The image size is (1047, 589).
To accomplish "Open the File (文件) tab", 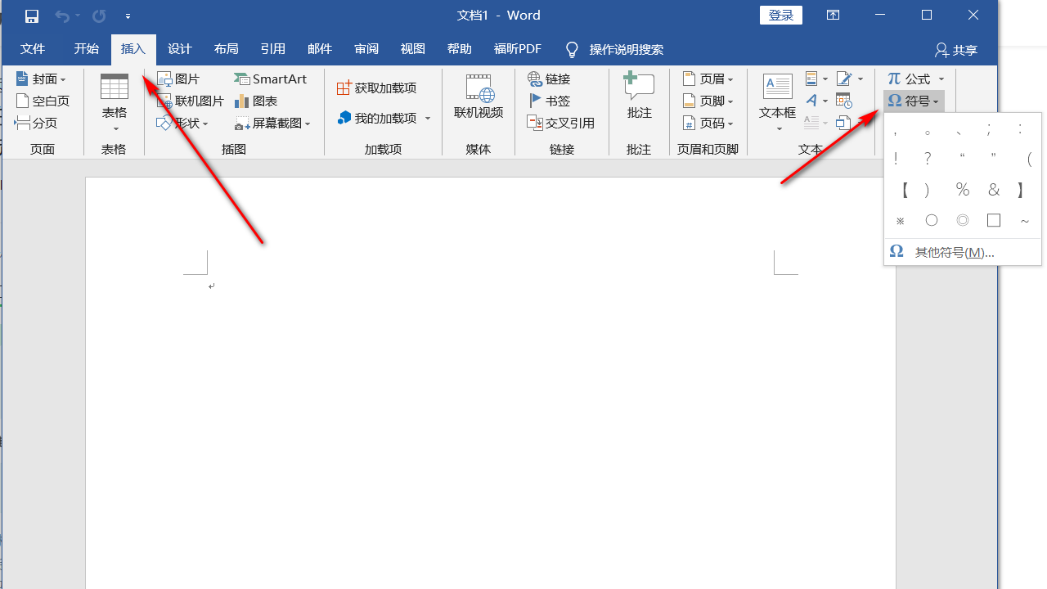I will (33, 49).
